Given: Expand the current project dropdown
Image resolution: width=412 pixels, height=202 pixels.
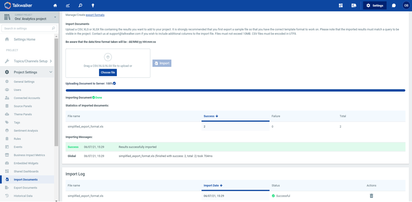Looking at the screenshot, I should point(55,17).
